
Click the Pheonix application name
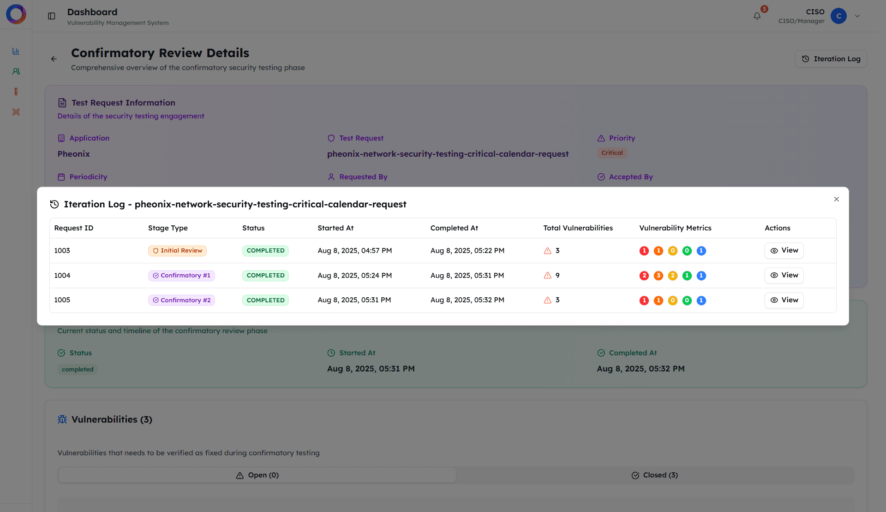(x=74, y=154)
